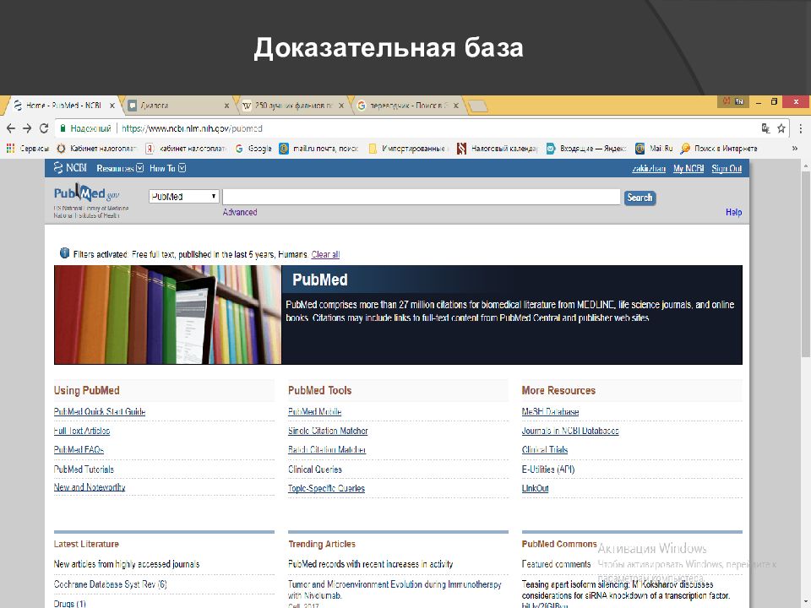Click the browser forward arrow
This screenshot has width=811, height=608.
point(27,128)
